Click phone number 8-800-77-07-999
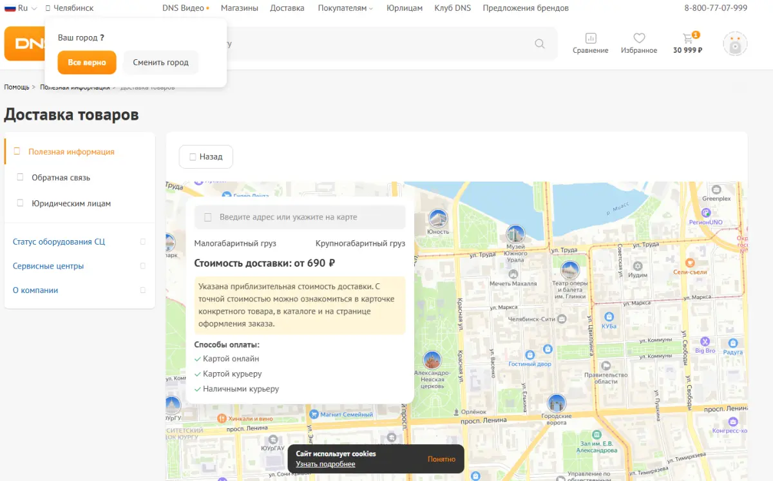The height and width of the screenshot is (481, 773). [716, 8]
